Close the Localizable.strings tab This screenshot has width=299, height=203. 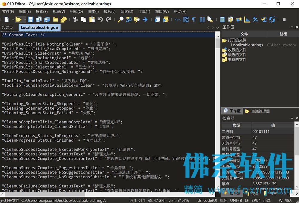[x=57, y=28]
